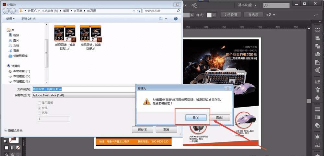The height and width of the screenshot is (156, 324).
Task: Collapse the right panel dock double arrows
Action: (x=320, y=22)
